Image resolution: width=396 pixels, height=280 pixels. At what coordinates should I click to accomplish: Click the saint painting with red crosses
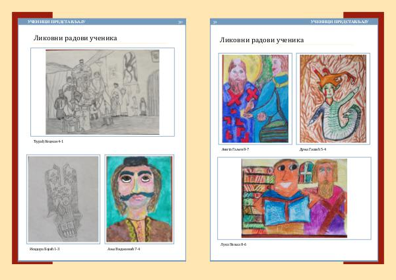pos(255,98)
